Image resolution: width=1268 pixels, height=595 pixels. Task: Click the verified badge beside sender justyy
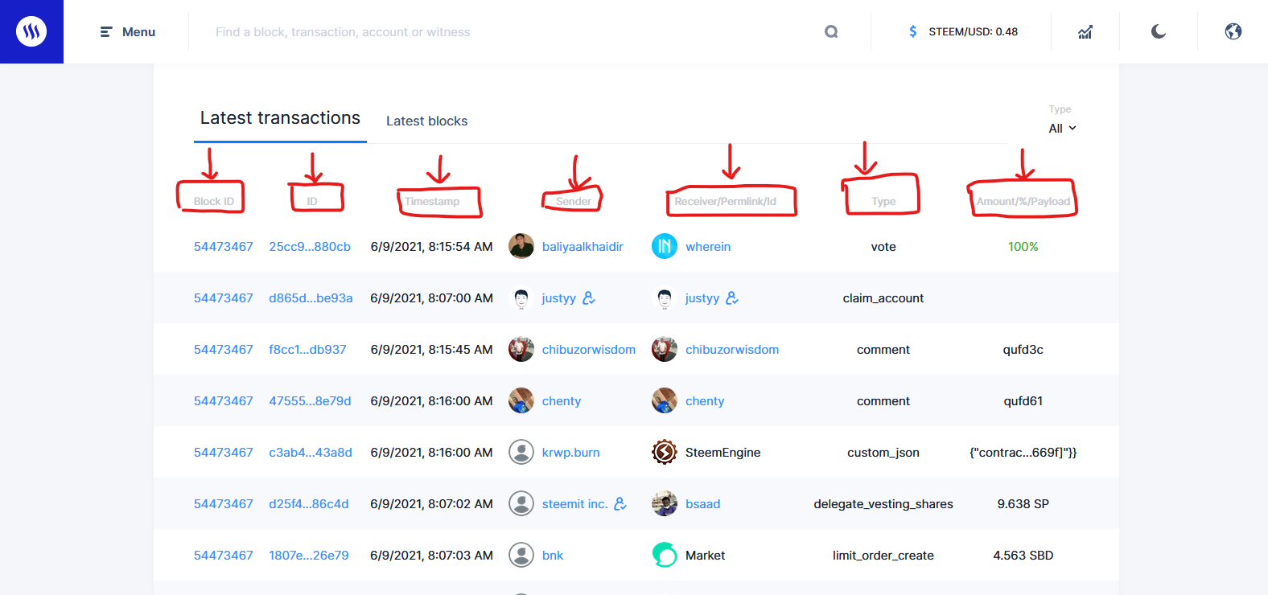[x=589, y=298]
